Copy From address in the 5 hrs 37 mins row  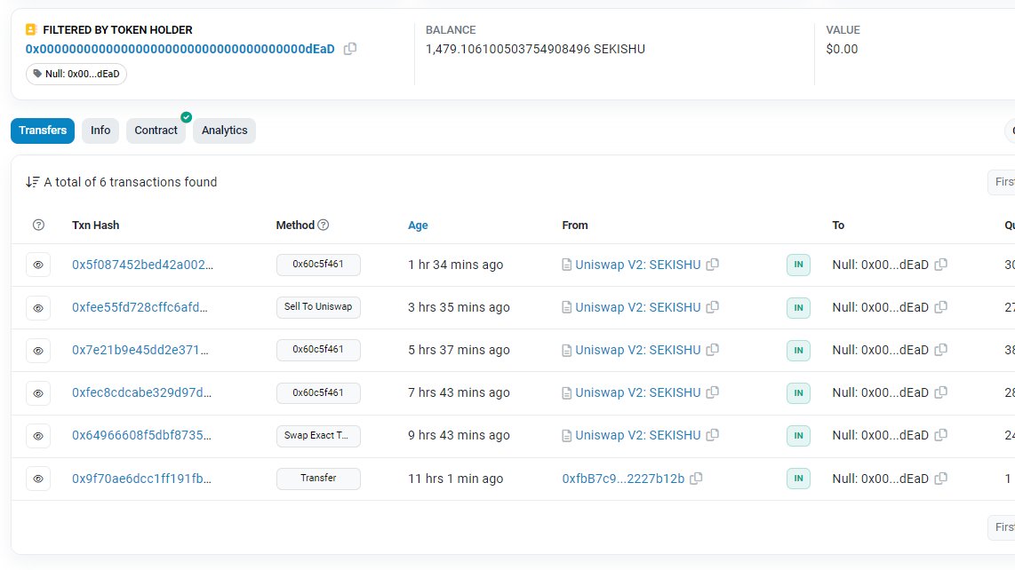713,350
